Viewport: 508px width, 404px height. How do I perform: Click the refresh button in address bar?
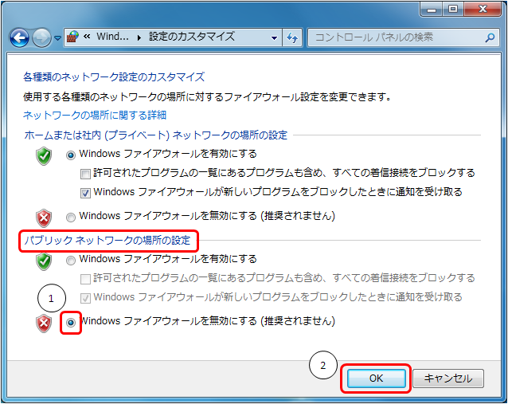(292, 38)
